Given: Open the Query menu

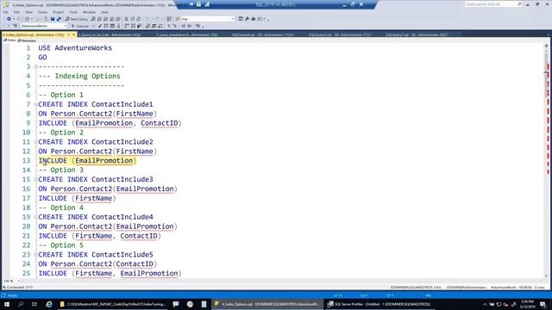Looking at the screenshot, I should click(x=42, y=12).
